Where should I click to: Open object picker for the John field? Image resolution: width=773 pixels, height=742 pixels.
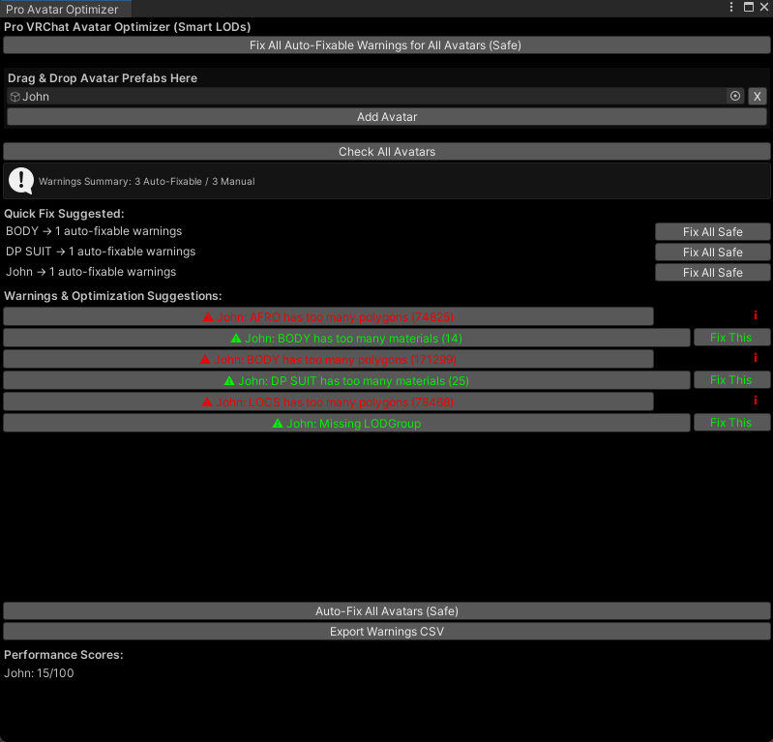735,96
